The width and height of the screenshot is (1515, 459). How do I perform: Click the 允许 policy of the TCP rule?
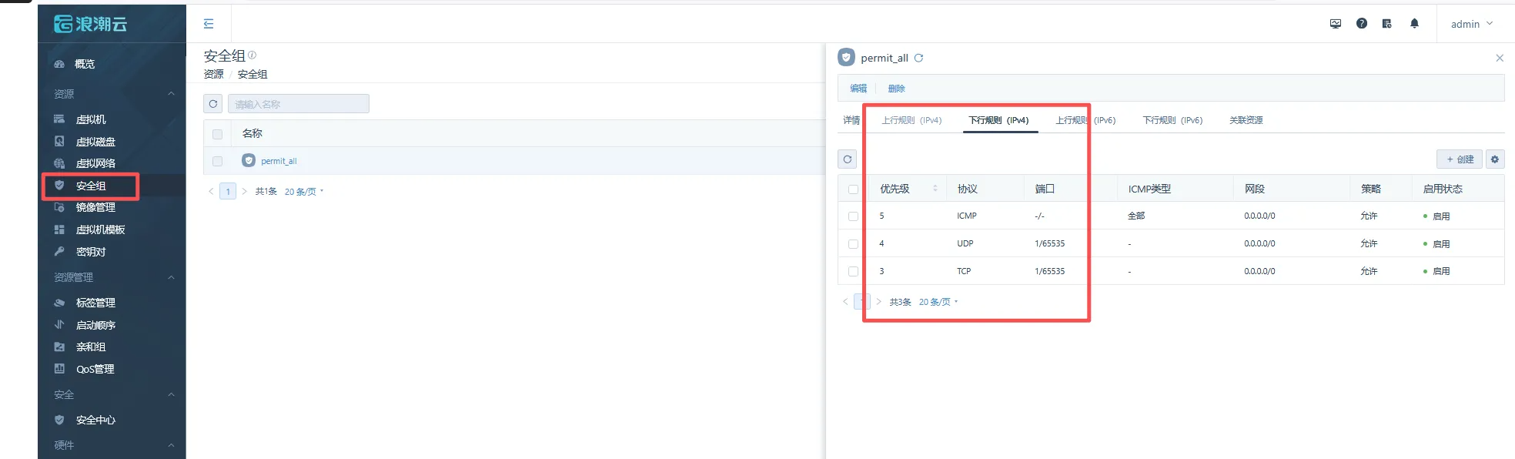pos(1369,271)
